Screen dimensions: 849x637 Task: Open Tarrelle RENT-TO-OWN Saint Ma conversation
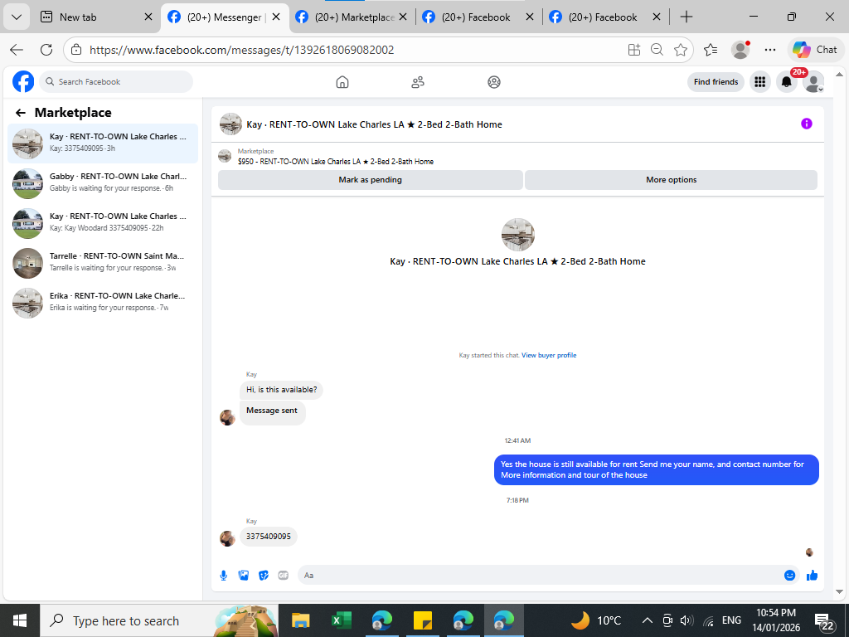click(103, 263)
